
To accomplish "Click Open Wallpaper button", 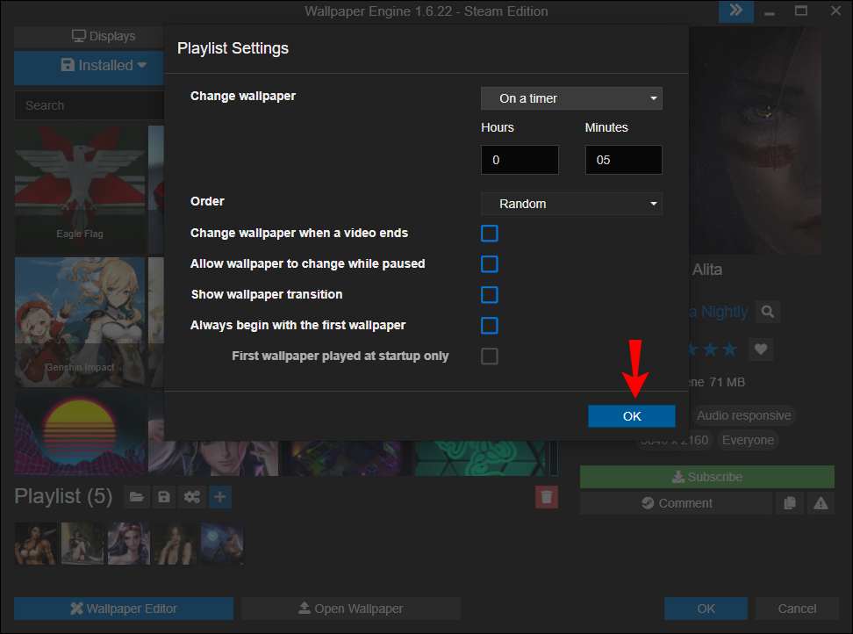I will pos(351,609).
